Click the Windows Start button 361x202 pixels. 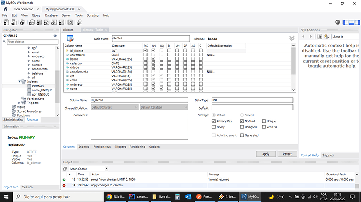click(6, 197)
